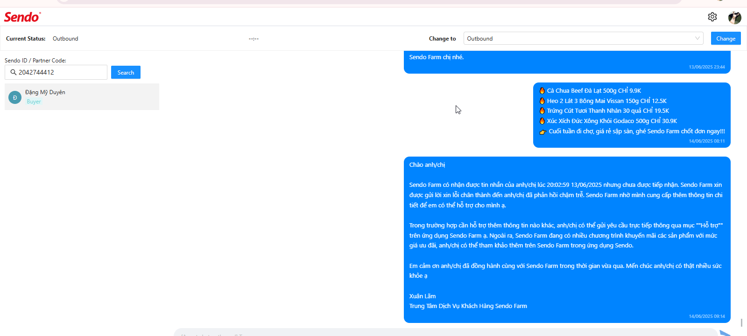This screenshot has height=336, width=747.
Task: Click the Buyer tag under Đặng Mỹ Duyên
Action: (x=34, y=102)
